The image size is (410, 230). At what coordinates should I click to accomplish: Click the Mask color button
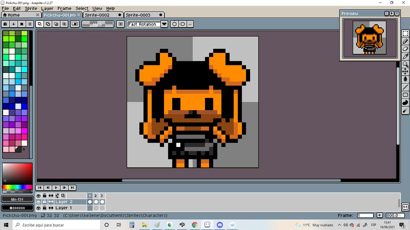98,24
